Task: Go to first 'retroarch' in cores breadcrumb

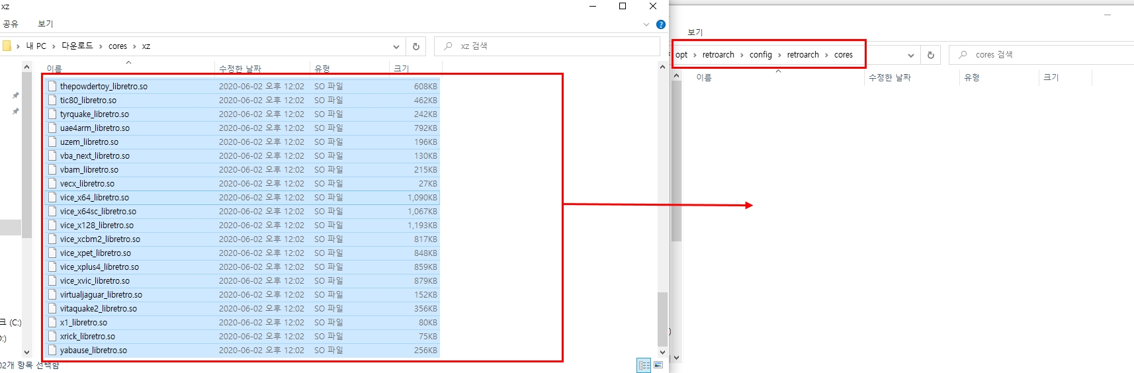Action: click(x=719, y=55)
